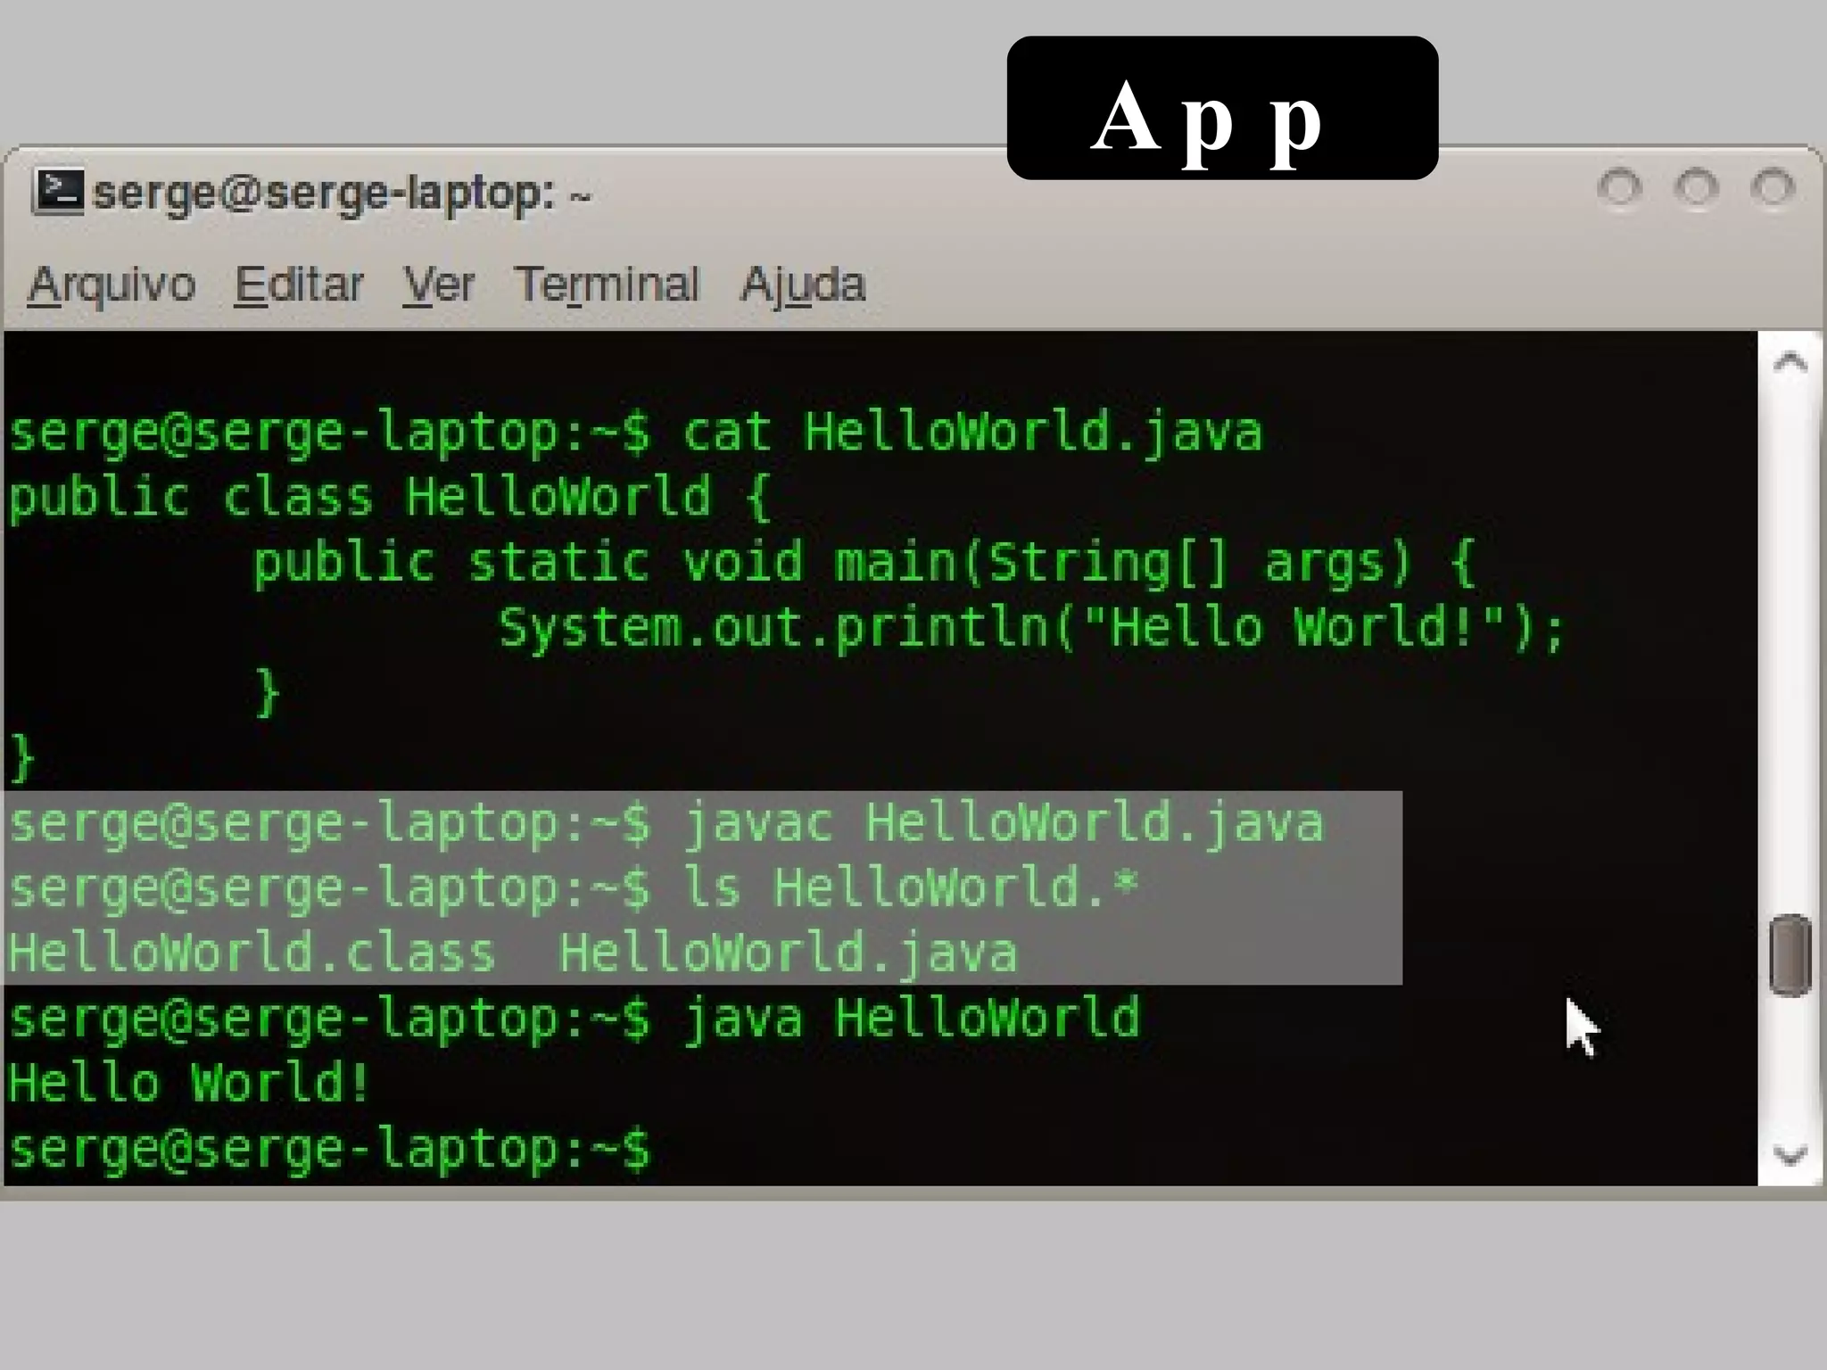This screenshot has width=1827, height=1370.
Task: Click the scroll up arrow
Action: pyautogui.click(x=1790, y=361)
